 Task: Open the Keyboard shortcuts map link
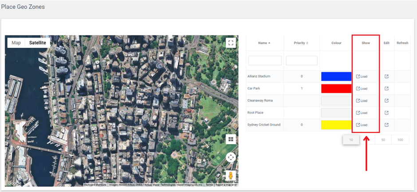[x=95, y=185]
